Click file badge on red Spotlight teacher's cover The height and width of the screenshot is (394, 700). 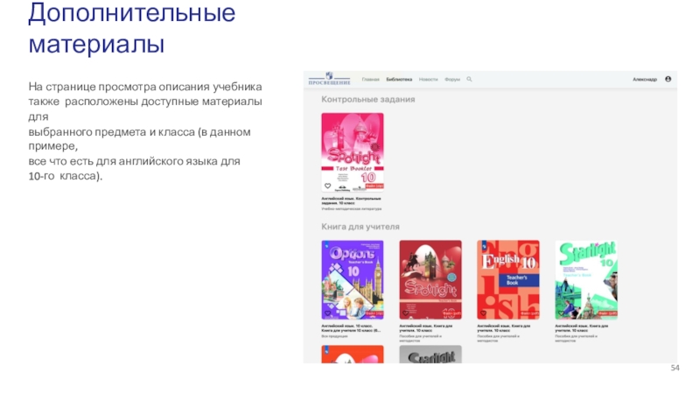452,313
